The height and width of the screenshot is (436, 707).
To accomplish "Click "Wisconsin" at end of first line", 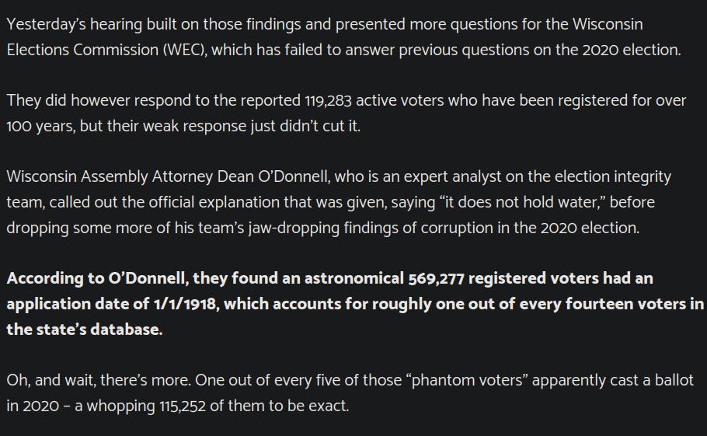I will point(608,24).
